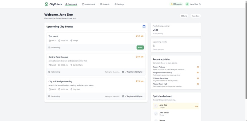Image resolution: width=247 pixels, height=121 pixels.
Task: Select the Neighborhood Cleanup activity
Action: pyautogui.click(x=176, y=74)
